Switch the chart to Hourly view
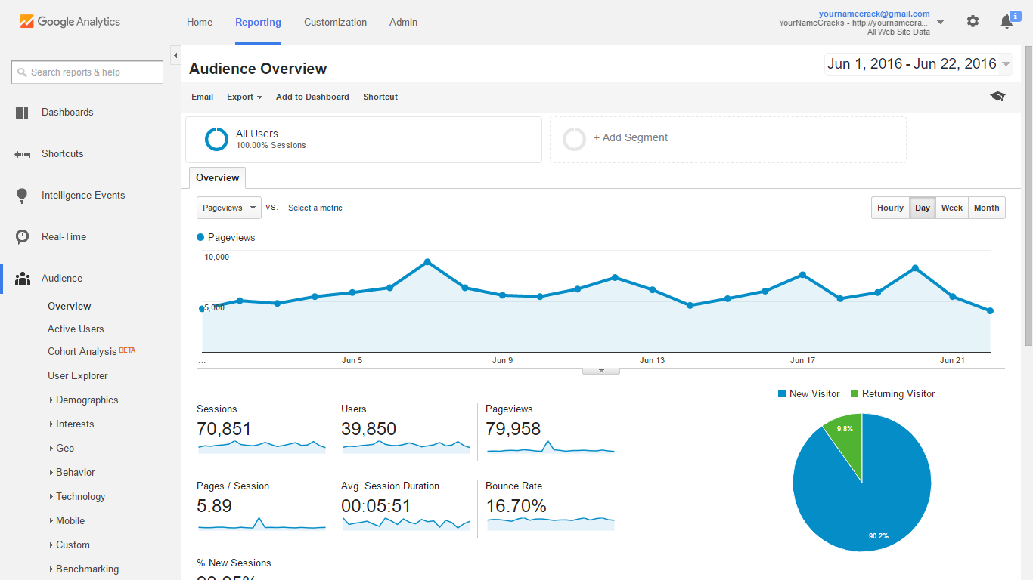Viewport: 1033px width, 580px height. click(x=890, y=208)
